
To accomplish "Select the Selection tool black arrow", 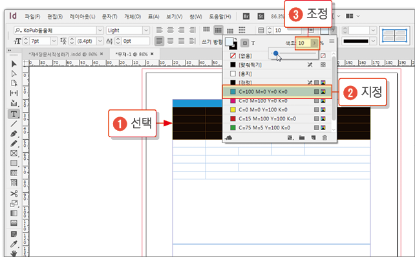I will 14,64.
